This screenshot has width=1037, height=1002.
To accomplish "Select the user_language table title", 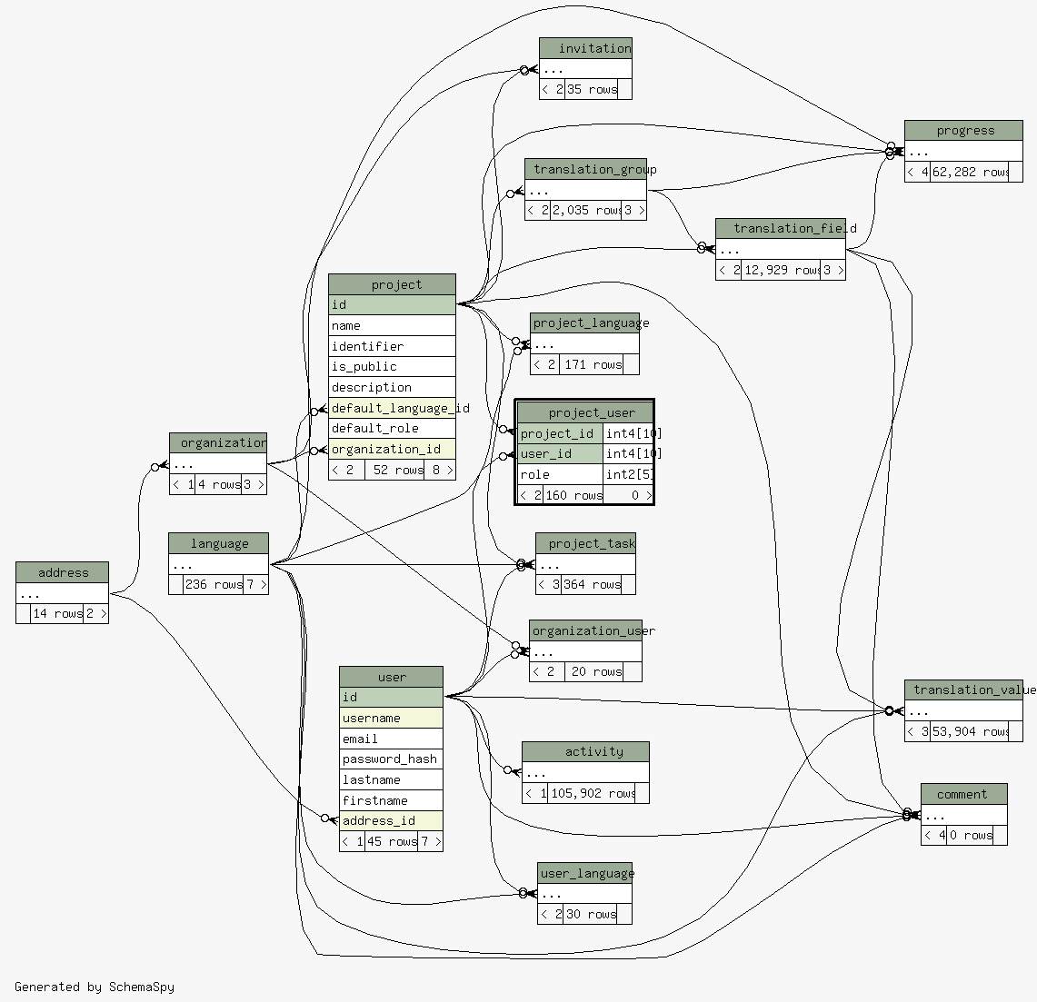I will (584, 873).
